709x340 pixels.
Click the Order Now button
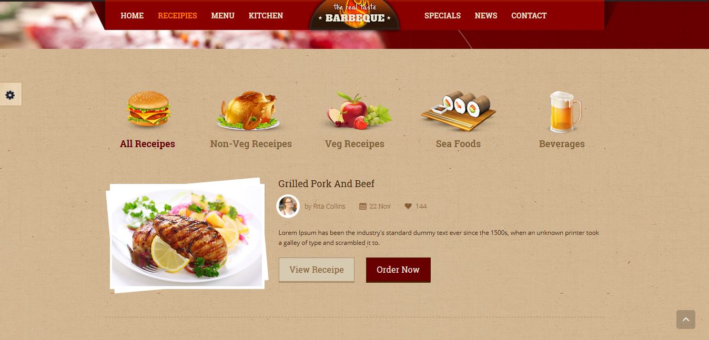398,270
